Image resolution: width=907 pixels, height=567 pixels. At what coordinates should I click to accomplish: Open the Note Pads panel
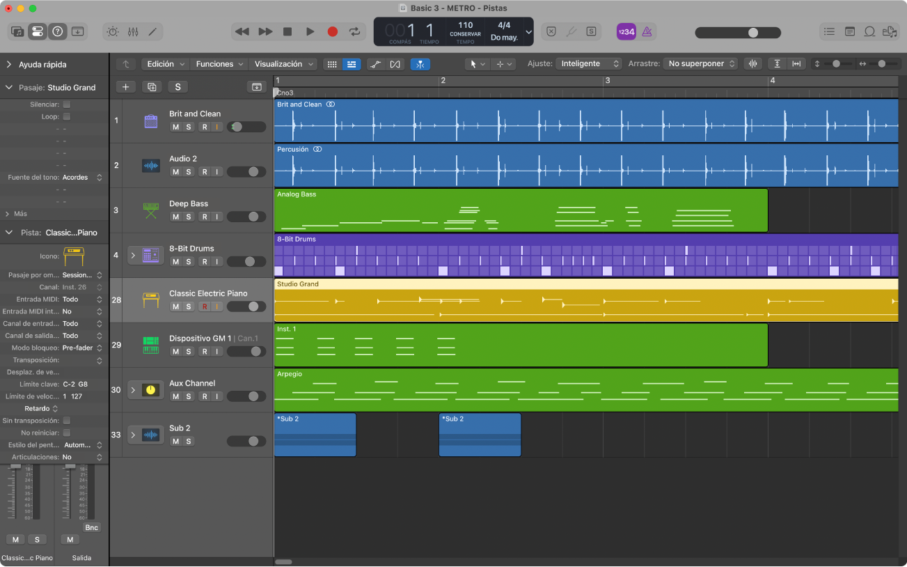click(850, 31)
